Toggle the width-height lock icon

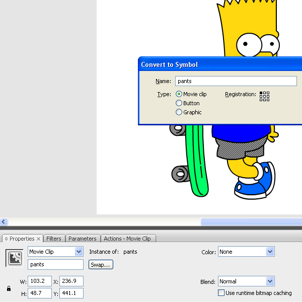pos(9,288)
